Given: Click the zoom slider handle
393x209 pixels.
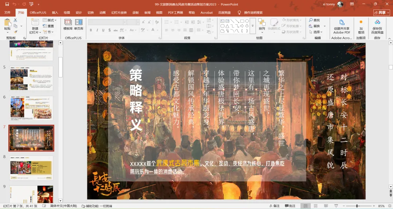Looking at the screenshot, I should tap(357, 206).
